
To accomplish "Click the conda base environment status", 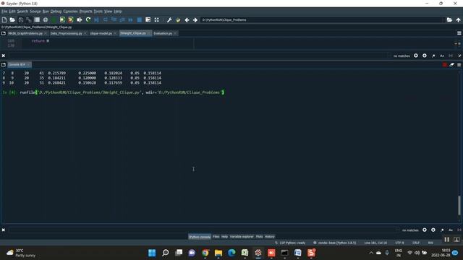I will point(334,243).
